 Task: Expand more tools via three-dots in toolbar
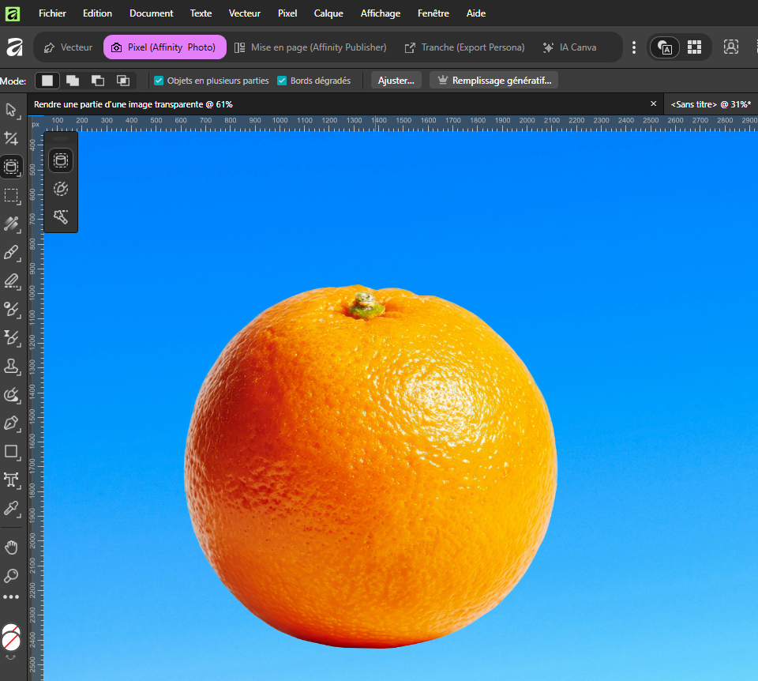11,597
